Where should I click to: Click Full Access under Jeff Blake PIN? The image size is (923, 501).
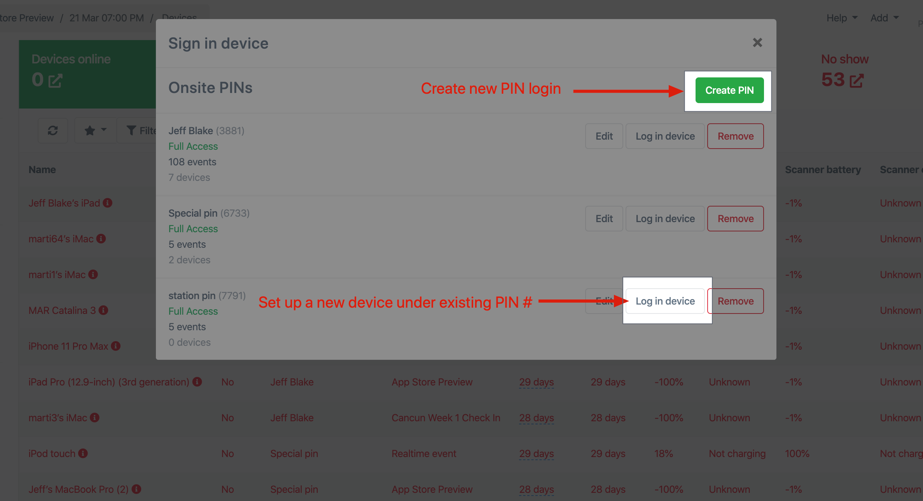[x=193, y=146]
